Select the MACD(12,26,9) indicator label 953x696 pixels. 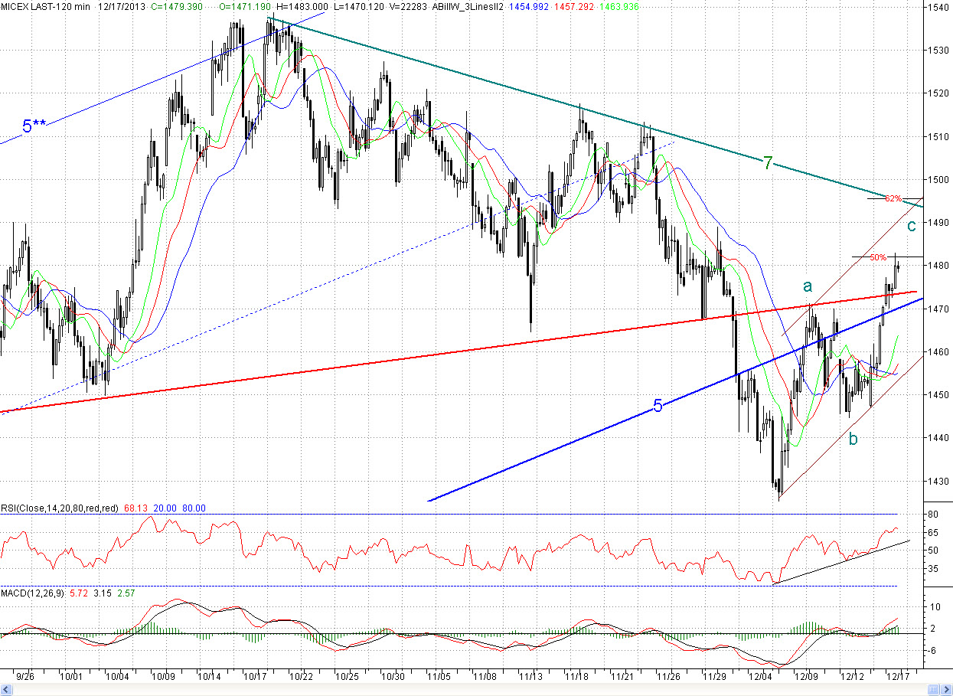pyautogui.click(x=33, y=593)
